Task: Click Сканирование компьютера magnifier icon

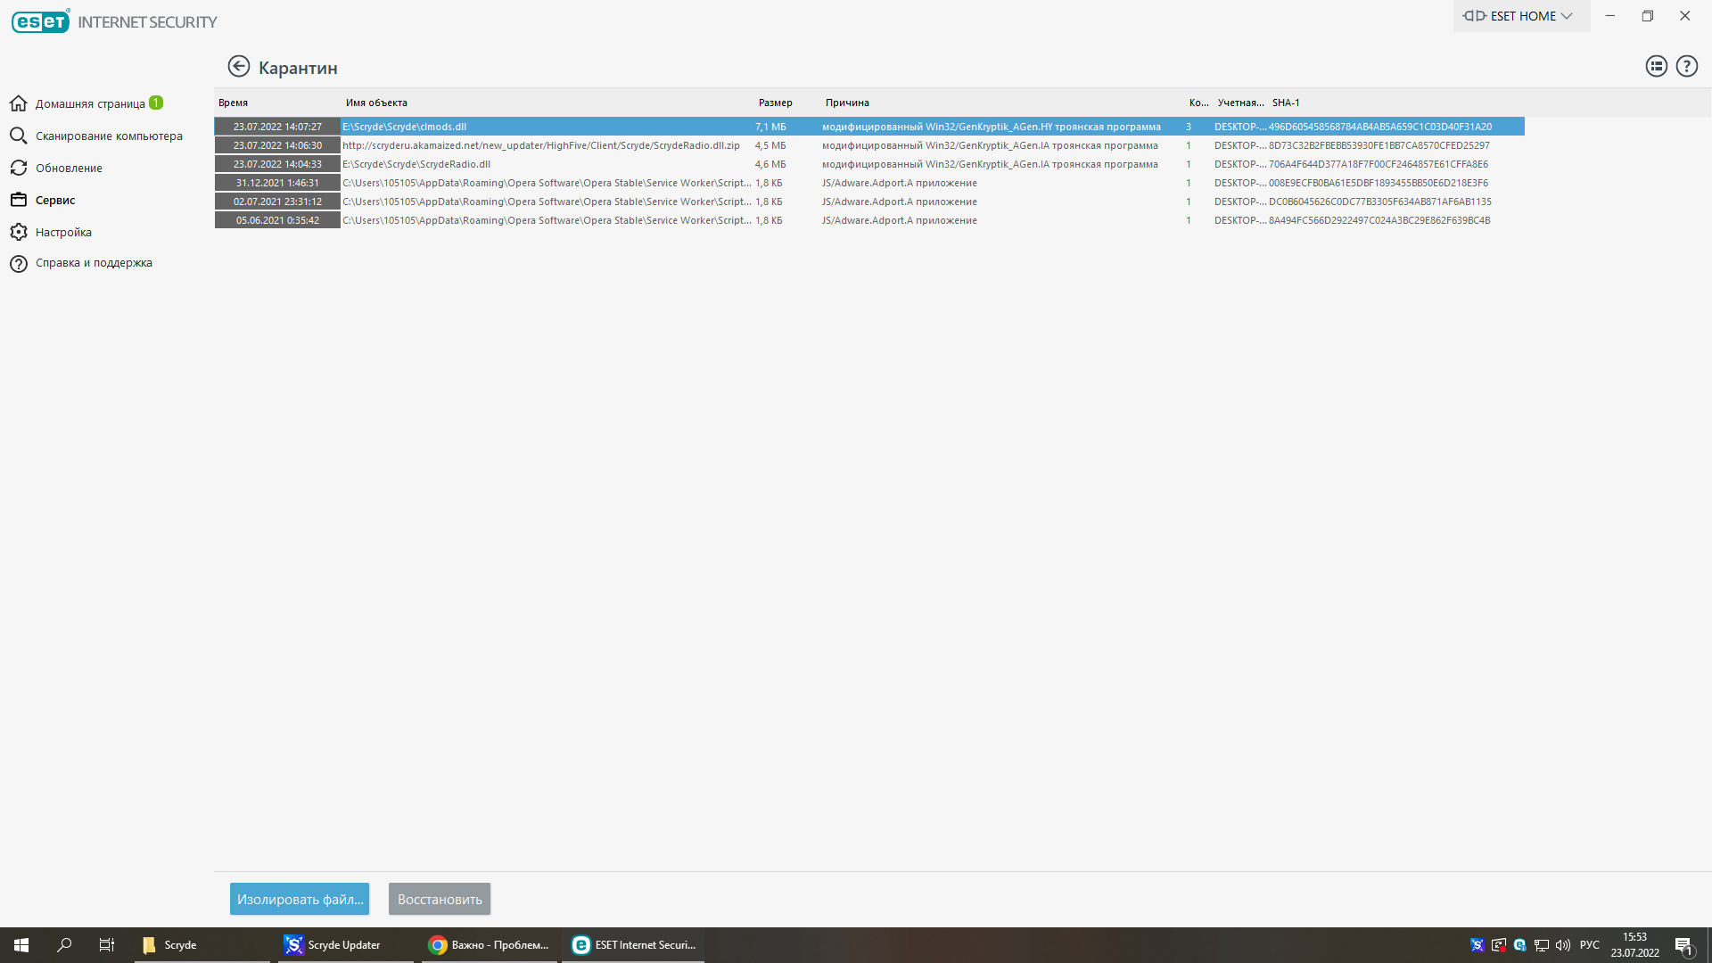Action: pyautogui.click(x=19, y=136)
